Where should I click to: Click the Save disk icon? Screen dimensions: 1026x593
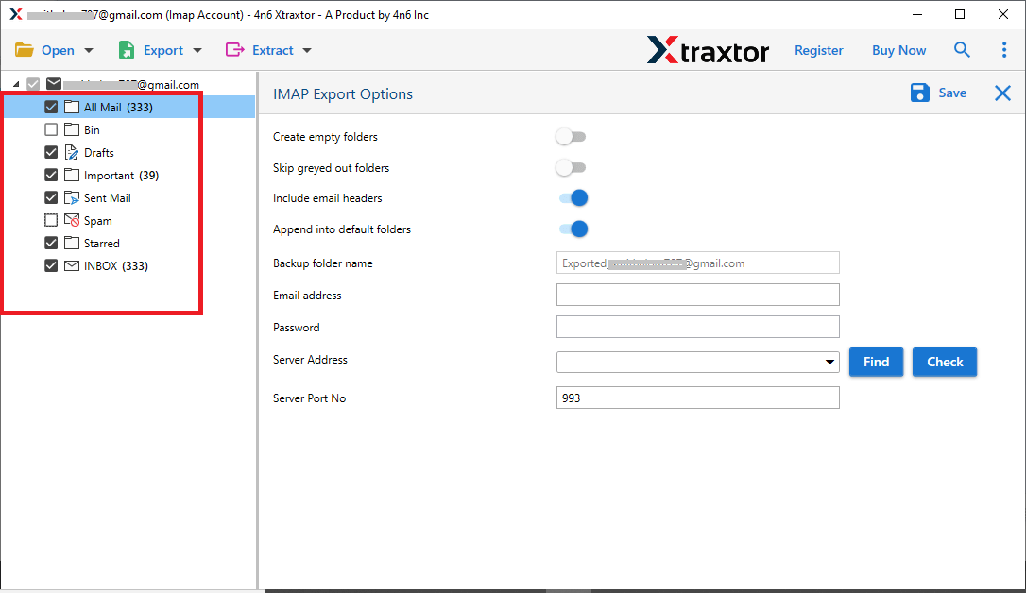[919, 93]
